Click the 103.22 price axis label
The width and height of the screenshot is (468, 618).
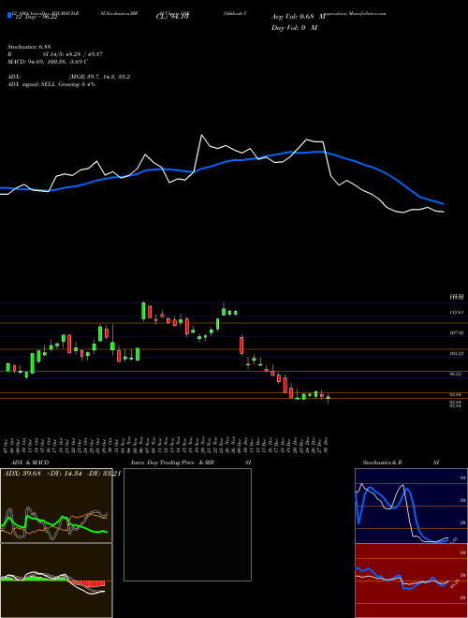pos(456,354)
